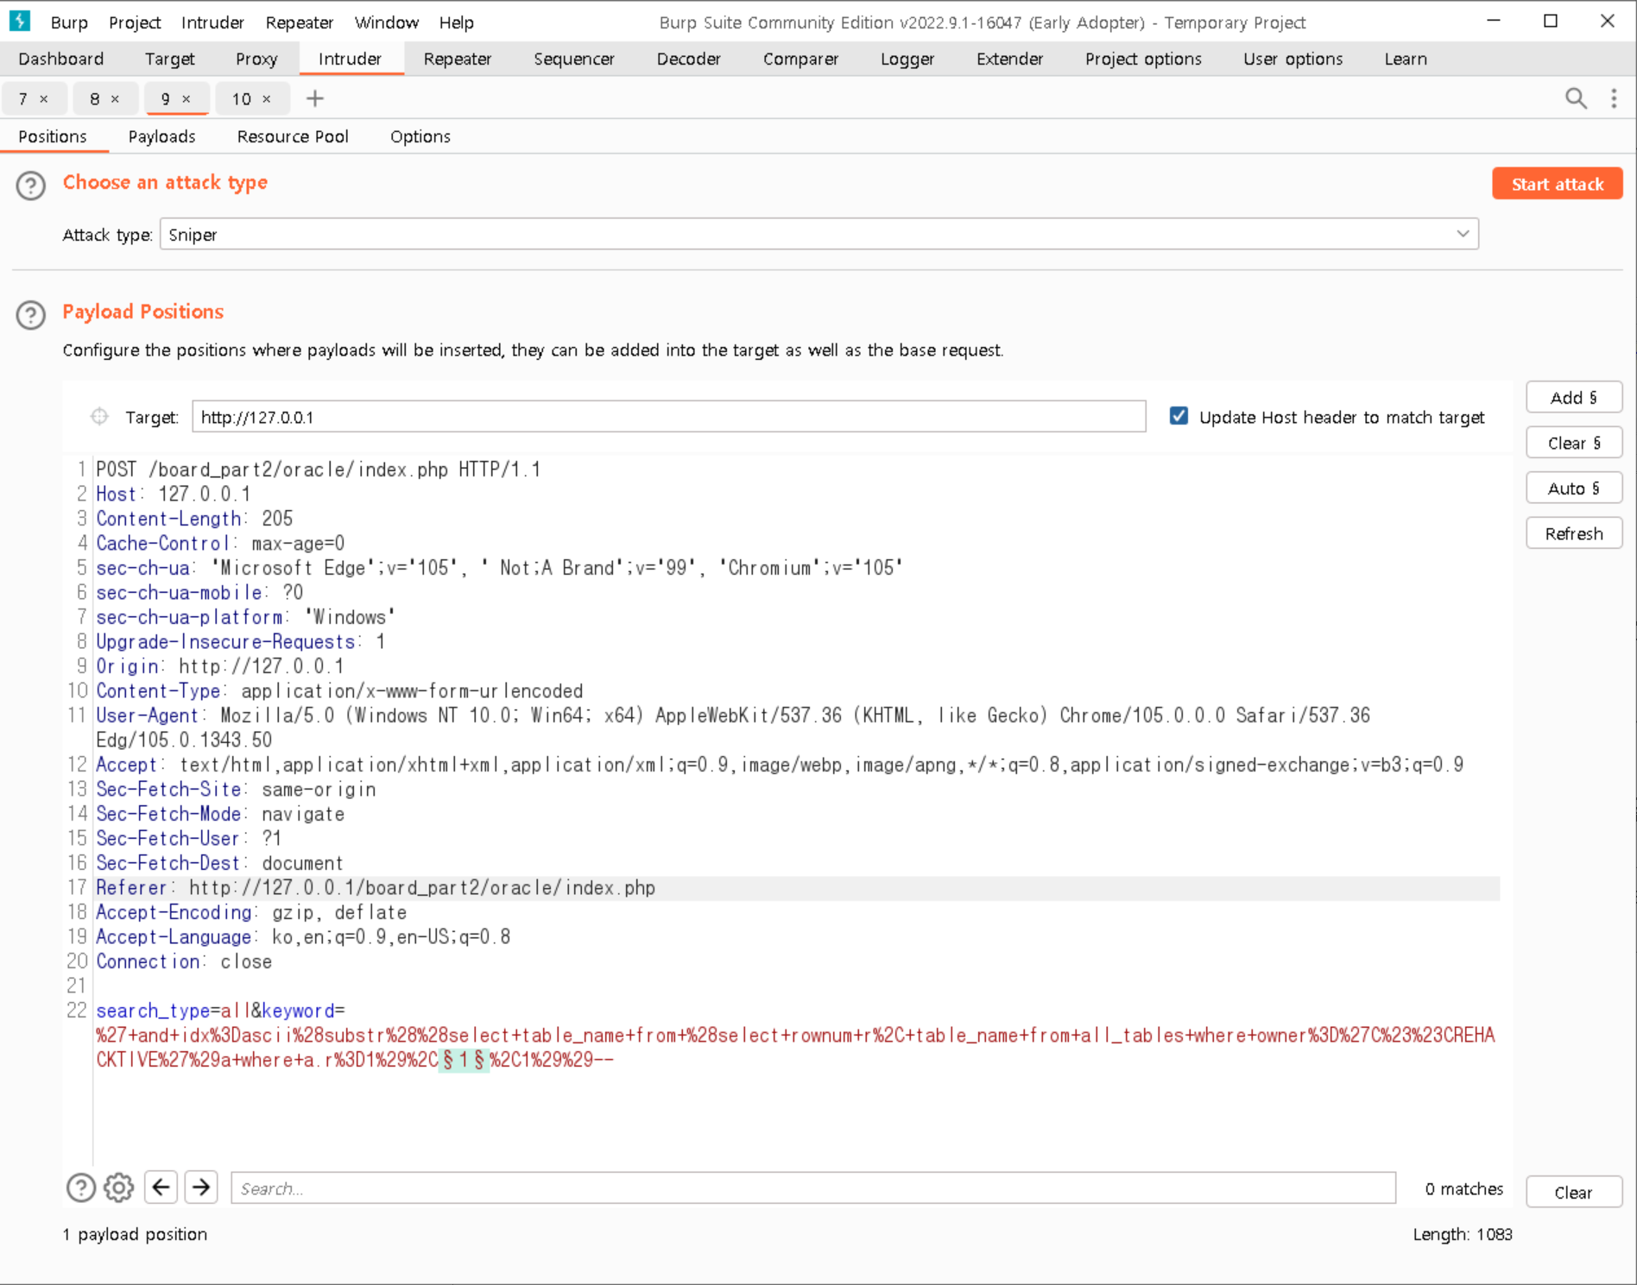Add a new Intruder tab with plus icon
The width and height of the screenshot is (1637, 1285).
pyautogui.click(x=315, y=98)
